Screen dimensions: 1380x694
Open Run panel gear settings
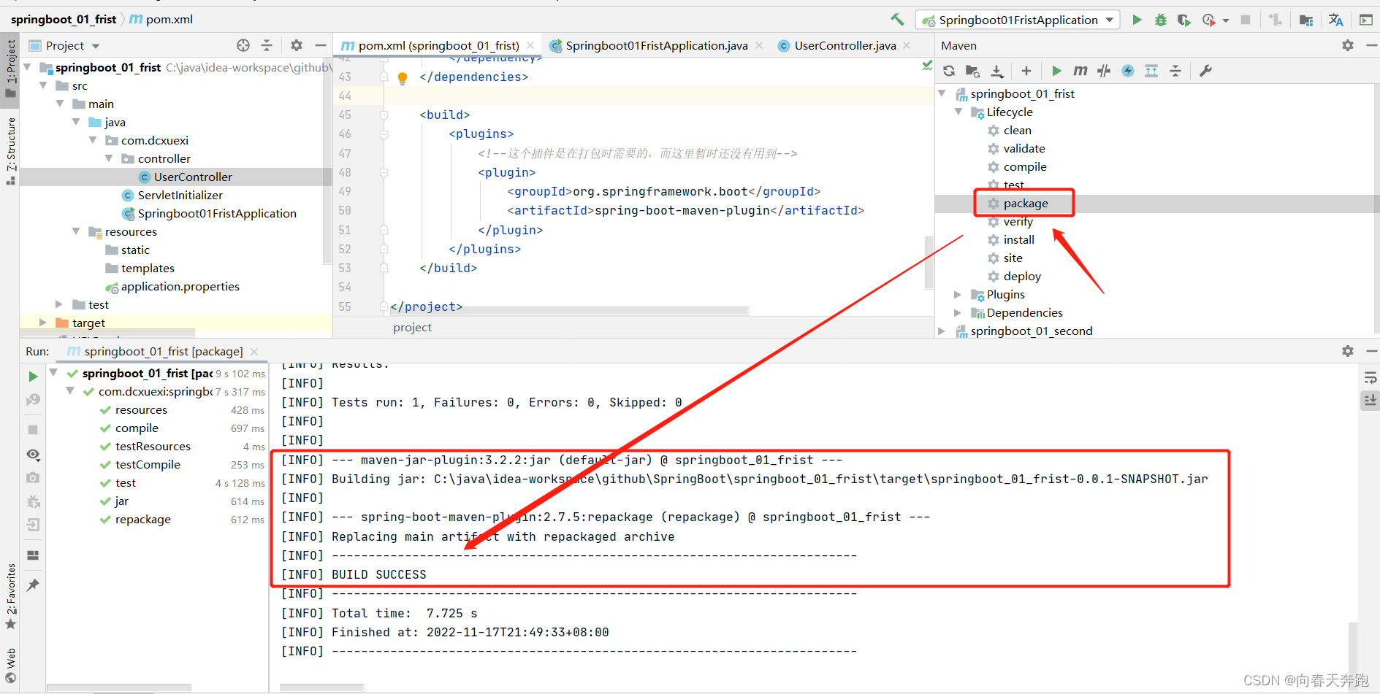(x=1348, y=351)
